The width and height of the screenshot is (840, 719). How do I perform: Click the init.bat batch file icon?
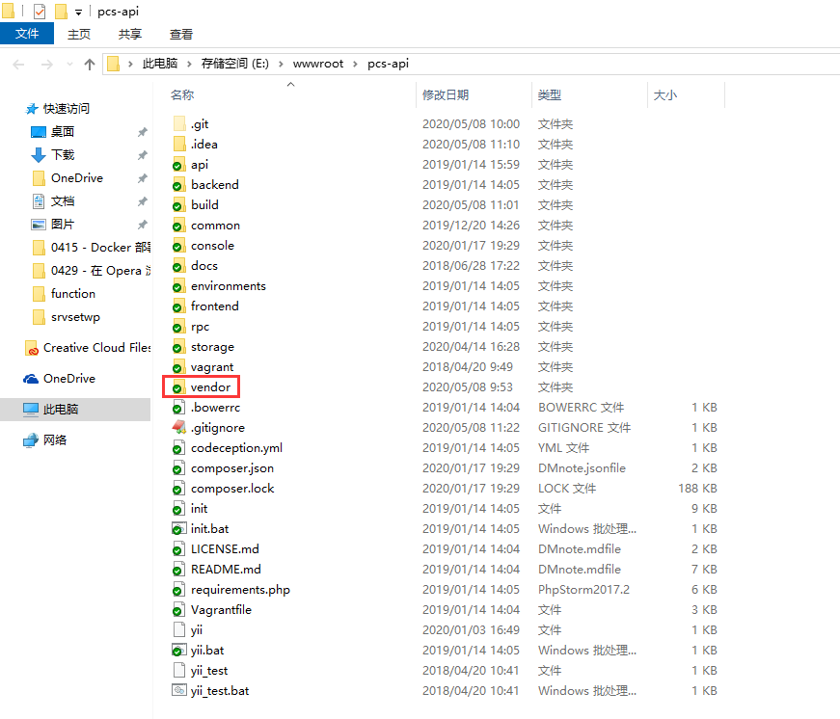(x=179, y=528)
